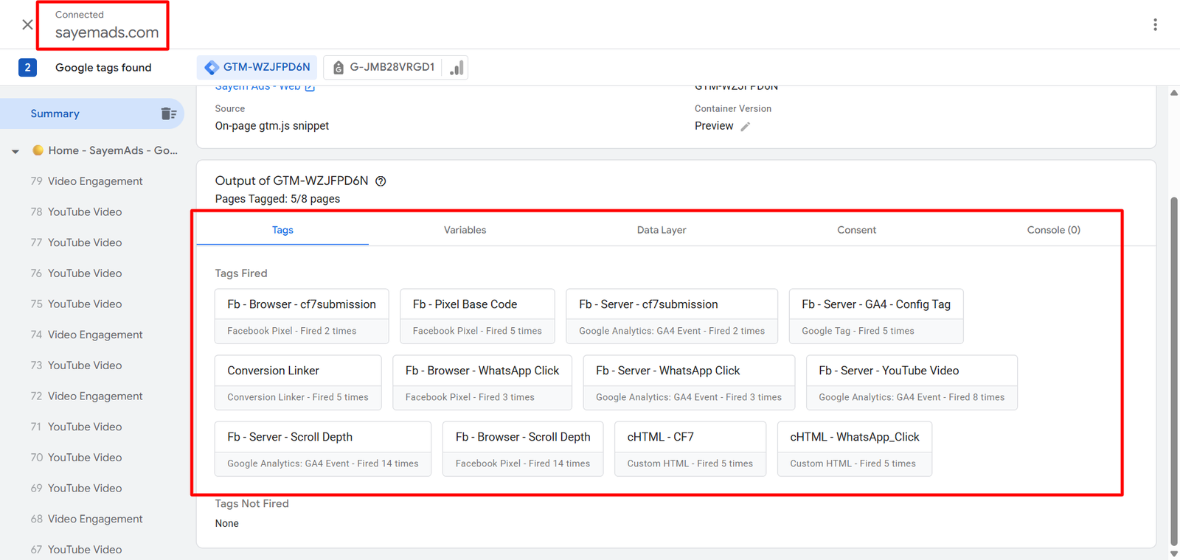The width and height of the screenshot is (1180, 560).
Task: Click the clear events icon beside Summary
Action: click(169, 113)
